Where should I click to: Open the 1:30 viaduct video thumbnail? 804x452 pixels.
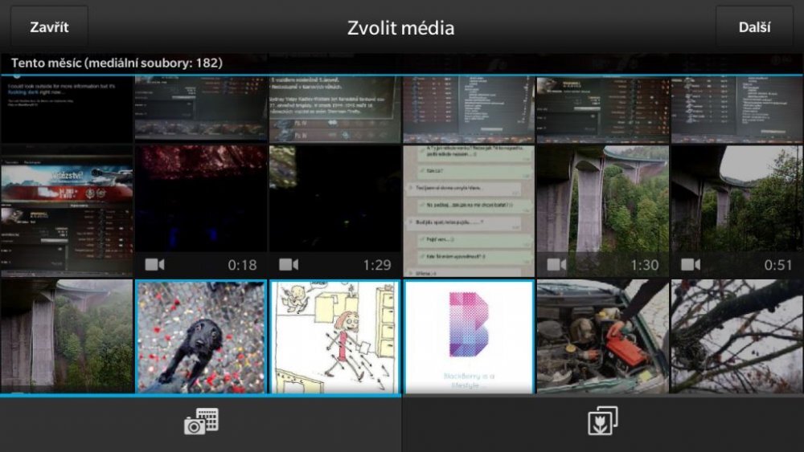click(602, 201)
